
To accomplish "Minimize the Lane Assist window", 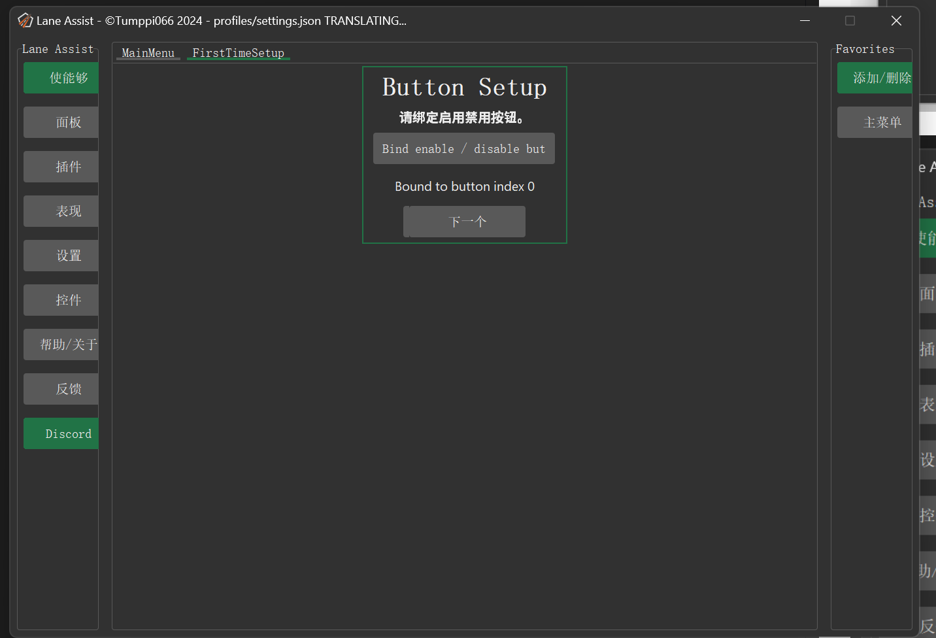I will (805, 21).
